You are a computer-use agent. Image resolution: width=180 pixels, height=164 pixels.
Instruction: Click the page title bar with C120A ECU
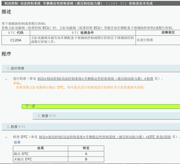tap(91, 3)
